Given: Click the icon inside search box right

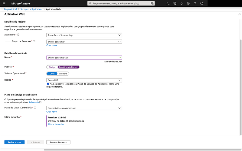Looking at the screenshot, I should [152, 3].
